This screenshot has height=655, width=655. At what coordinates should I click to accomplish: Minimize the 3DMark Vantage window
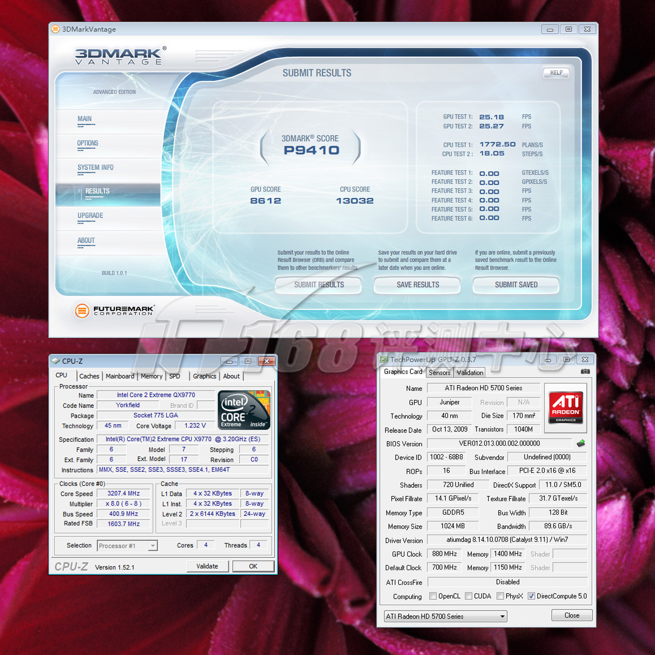(x=550, y=29)
